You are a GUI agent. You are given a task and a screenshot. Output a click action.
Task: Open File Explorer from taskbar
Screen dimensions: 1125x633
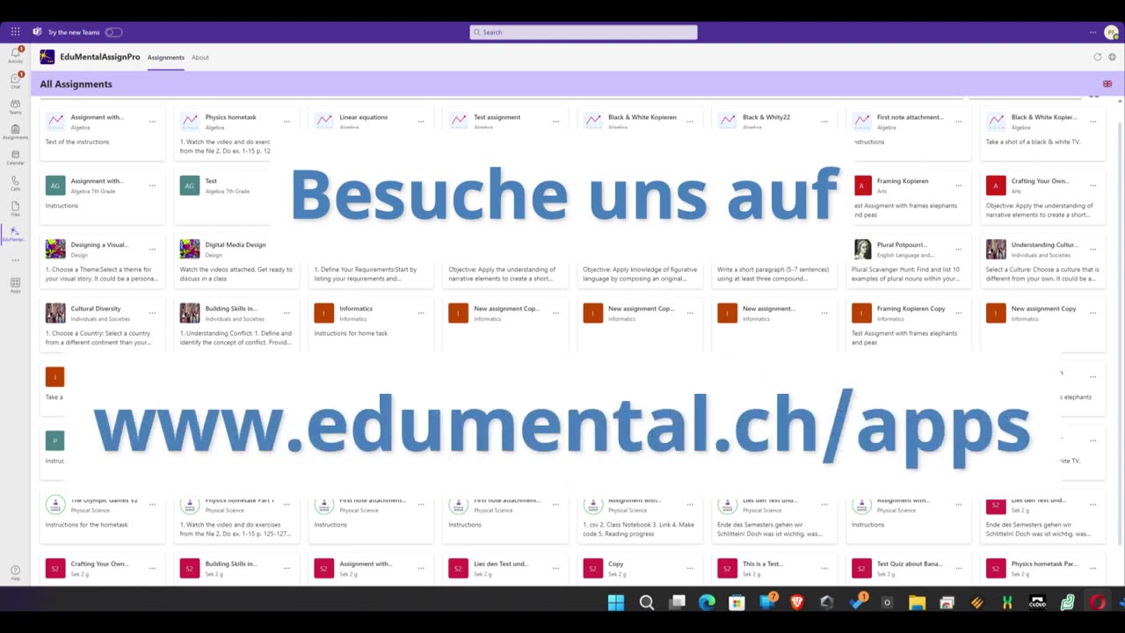tap(917, 602)
